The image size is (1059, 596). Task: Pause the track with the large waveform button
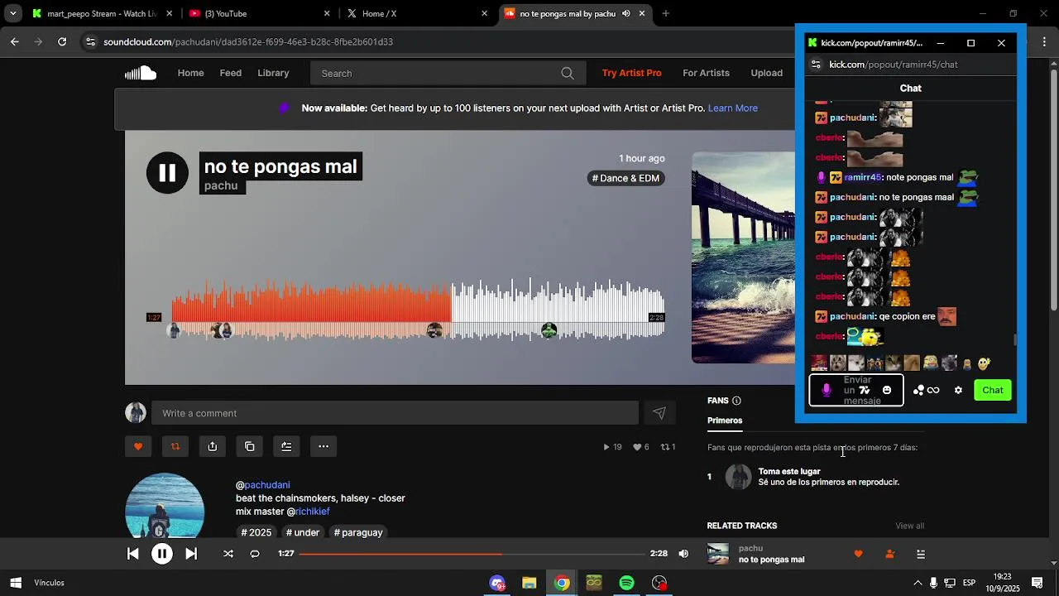[x=167, y=173]
